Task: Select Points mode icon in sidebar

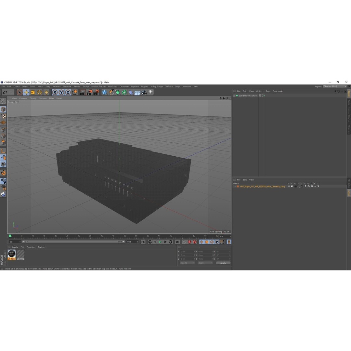Action: click(x=3, y=130)
